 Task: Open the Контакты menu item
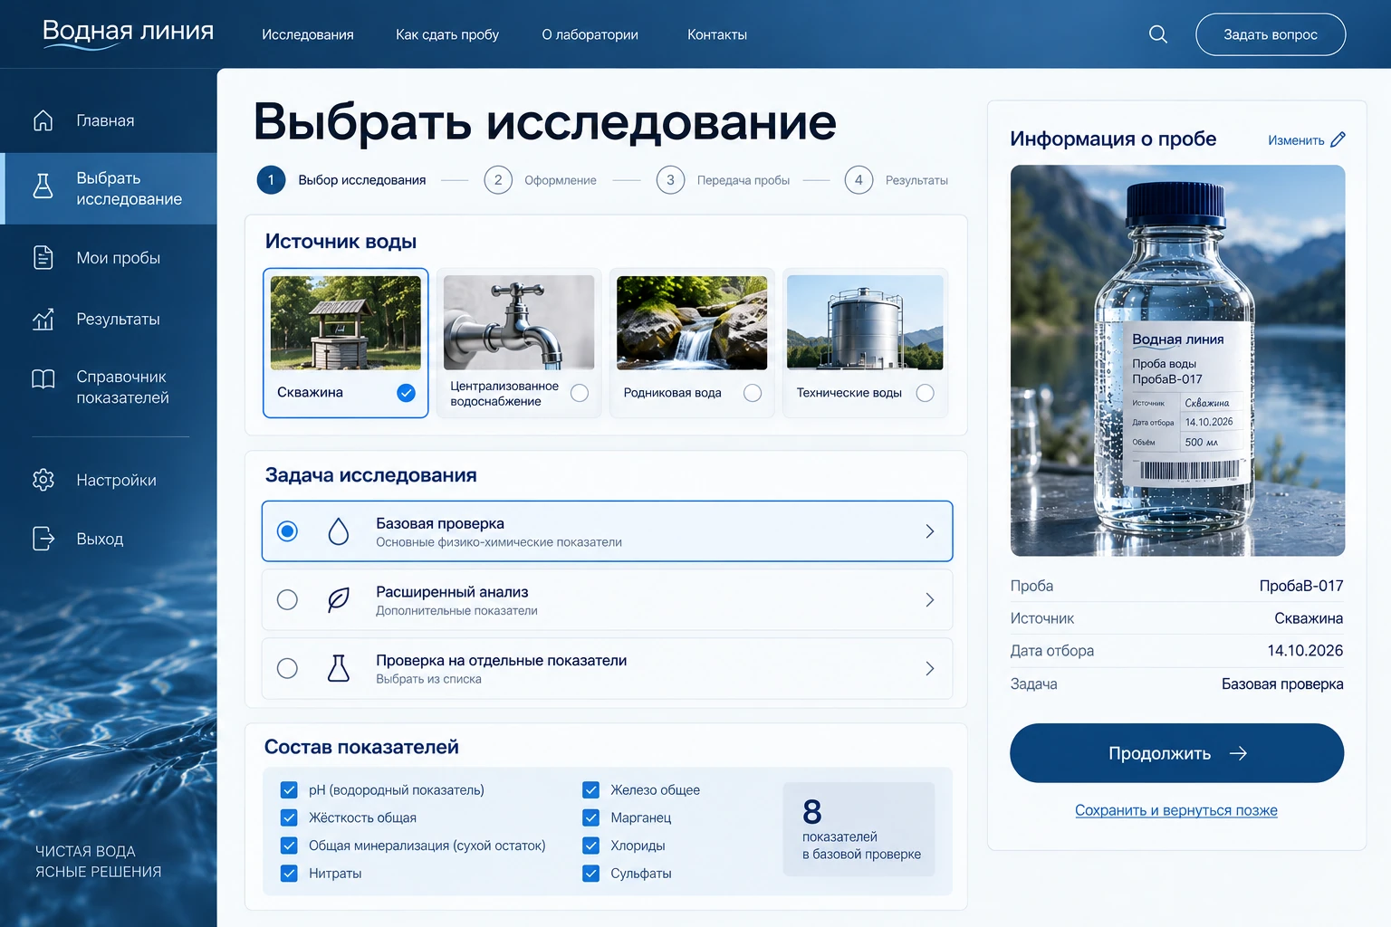click(x=717, y=34)
